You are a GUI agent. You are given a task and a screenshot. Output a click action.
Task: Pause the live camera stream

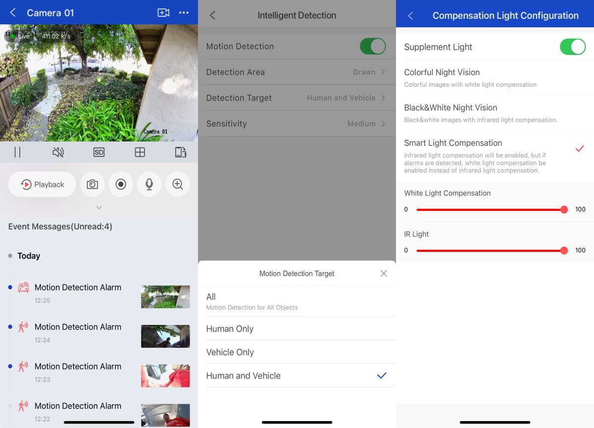17,152
